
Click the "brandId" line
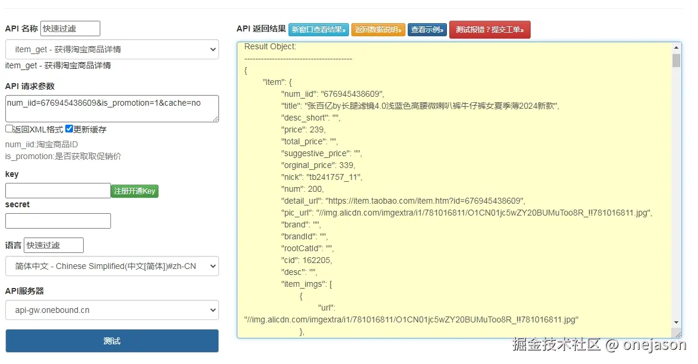(304, 236)
